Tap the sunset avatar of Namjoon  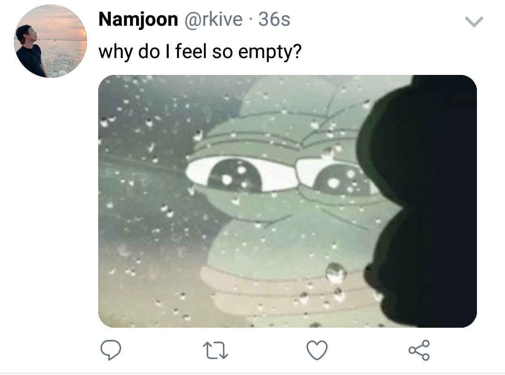(x=50, y=41)
